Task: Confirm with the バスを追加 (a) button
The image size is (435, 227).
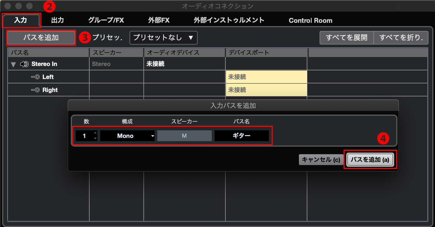Action: coord(370,160)
